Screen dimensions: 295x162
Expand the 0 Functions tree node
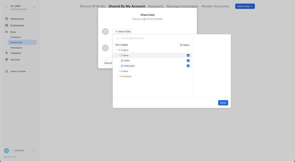pos(119,76)
